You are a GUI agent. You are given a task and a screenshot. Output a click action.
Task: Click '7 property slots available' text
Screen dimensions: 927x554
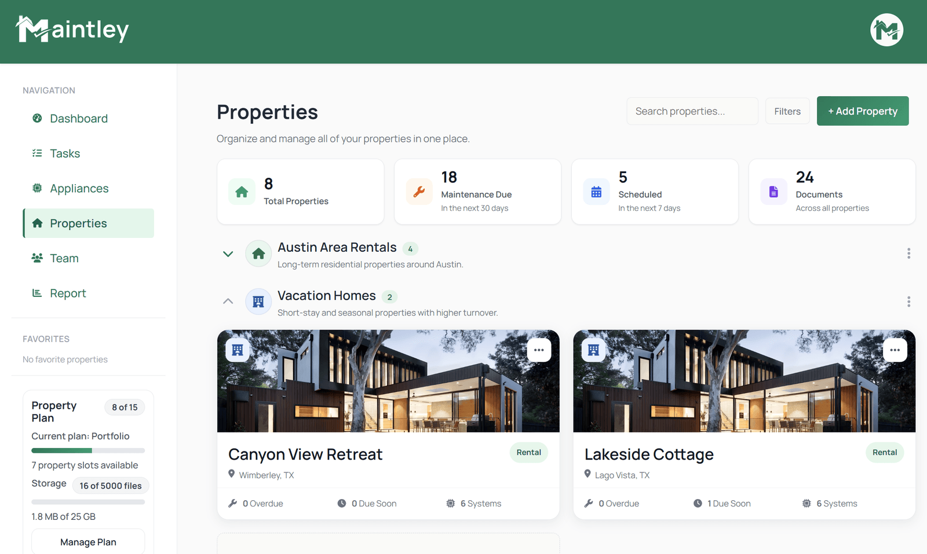(85, 465)
